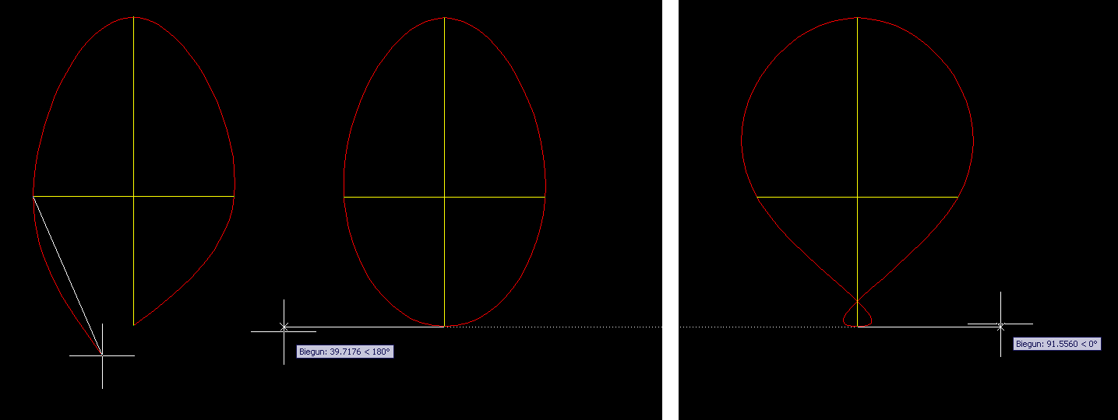Click the bottom point of the middle egg curve
This screenshot has height=420, width=1118.
(x=445, y=326)
